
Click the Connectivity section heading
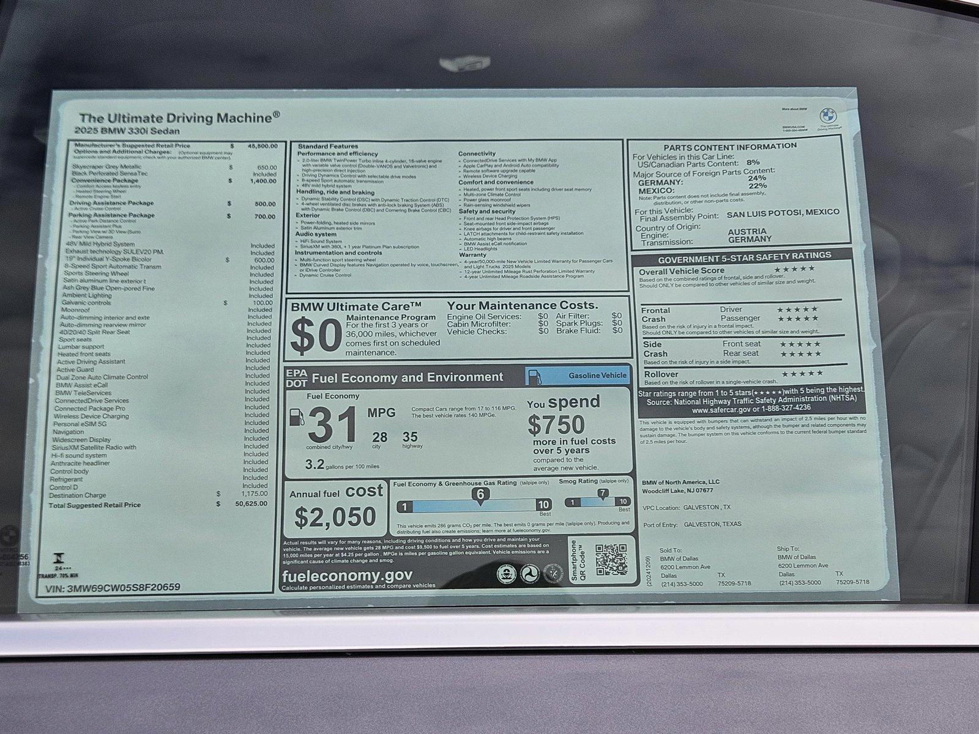point(477,154)
